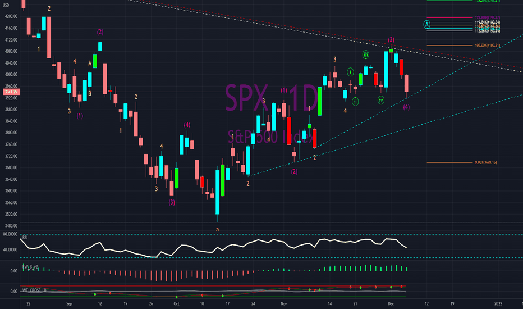Image resolution: width=523 pixels, height=309 pixels.
Task: Click the 3760.00 price axis label
Action: click(x=11, y=144)
